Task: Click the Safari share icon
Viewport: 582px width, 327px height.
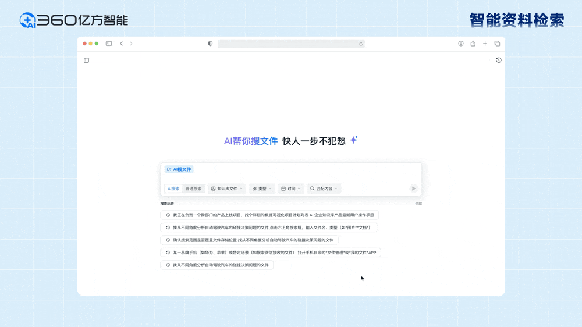Action: pyautogui.click(x=473, y=44)
